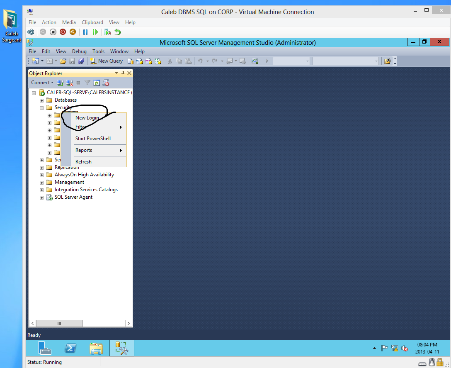Open File Explorer from guest taskbar

pos(96,348)
